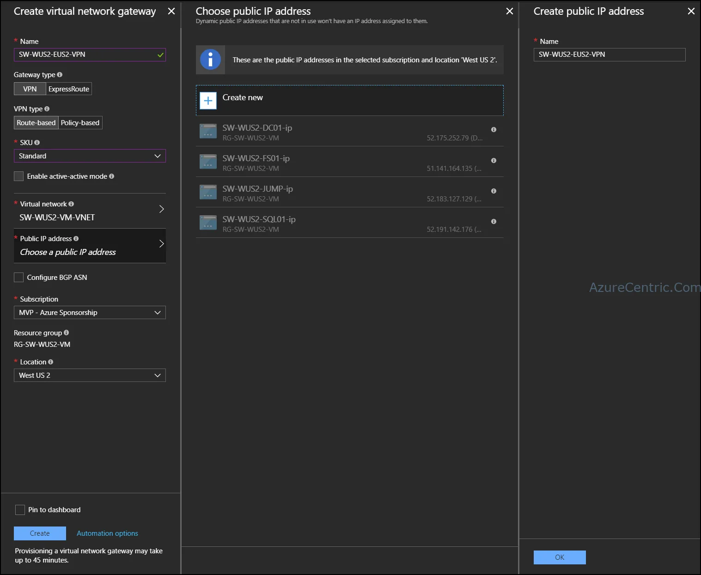Open the SKU Standard dropdown
The image size is (701, 575).
tap(90, 156)
